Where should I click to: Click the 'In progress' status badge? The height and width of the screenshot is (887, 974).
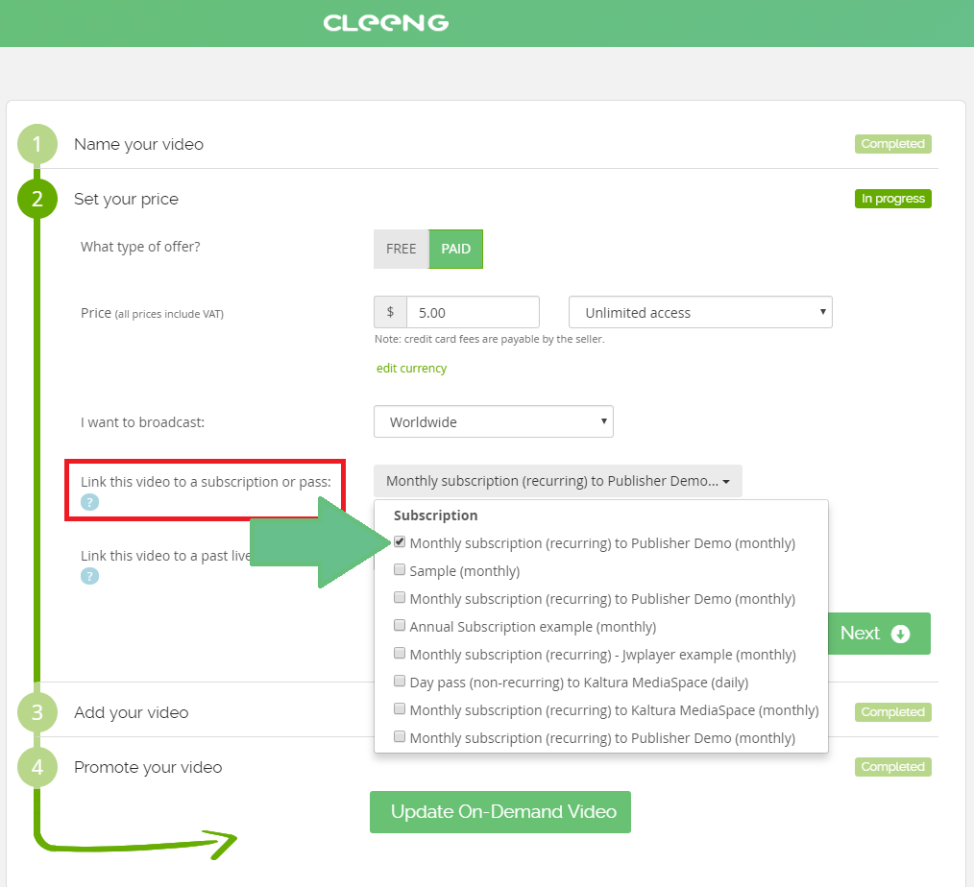pos(892,199)
